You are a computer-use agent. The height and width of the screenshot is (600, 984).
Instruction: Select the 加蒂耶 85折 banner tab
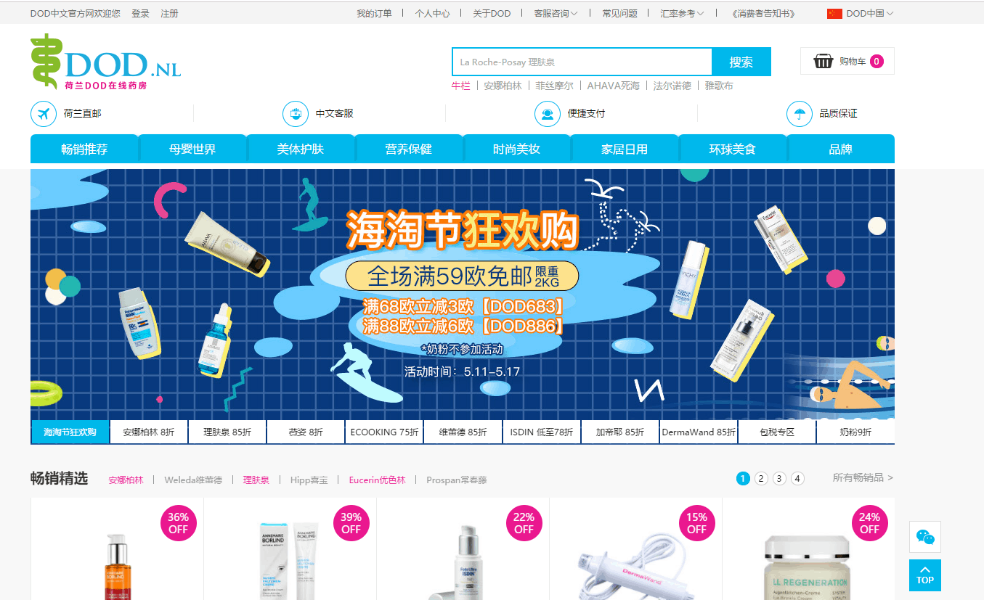click(620, 432)
